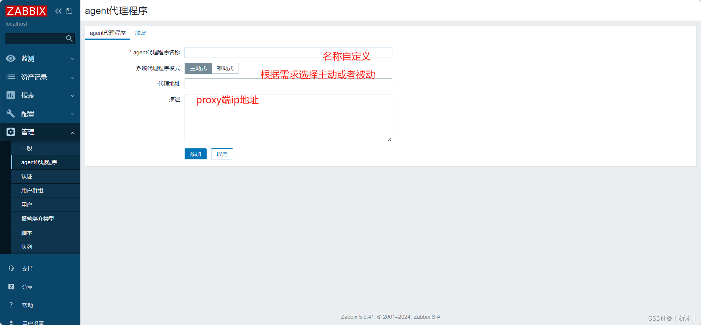Viewport: 701px width, 325px height.
Task: Open 用户群组 in sidebar
Action: click(46, 191)
